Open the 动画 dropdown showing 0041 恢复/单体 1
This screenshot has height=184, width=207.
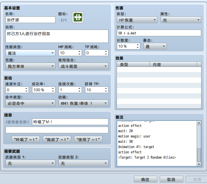pos(83,103)
